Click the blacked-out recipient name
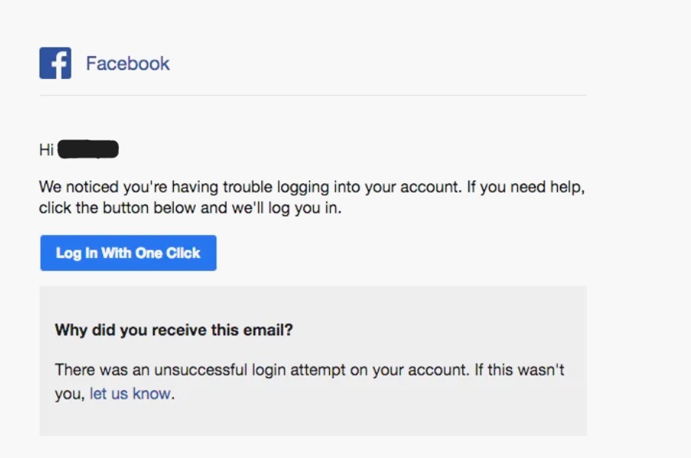The width and height of the screenshot is (691, 458). [x=88, y=150]
